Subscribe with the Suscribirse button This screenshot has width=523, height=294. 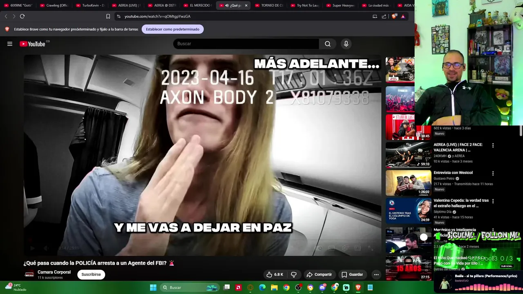[x=91, y=274]
